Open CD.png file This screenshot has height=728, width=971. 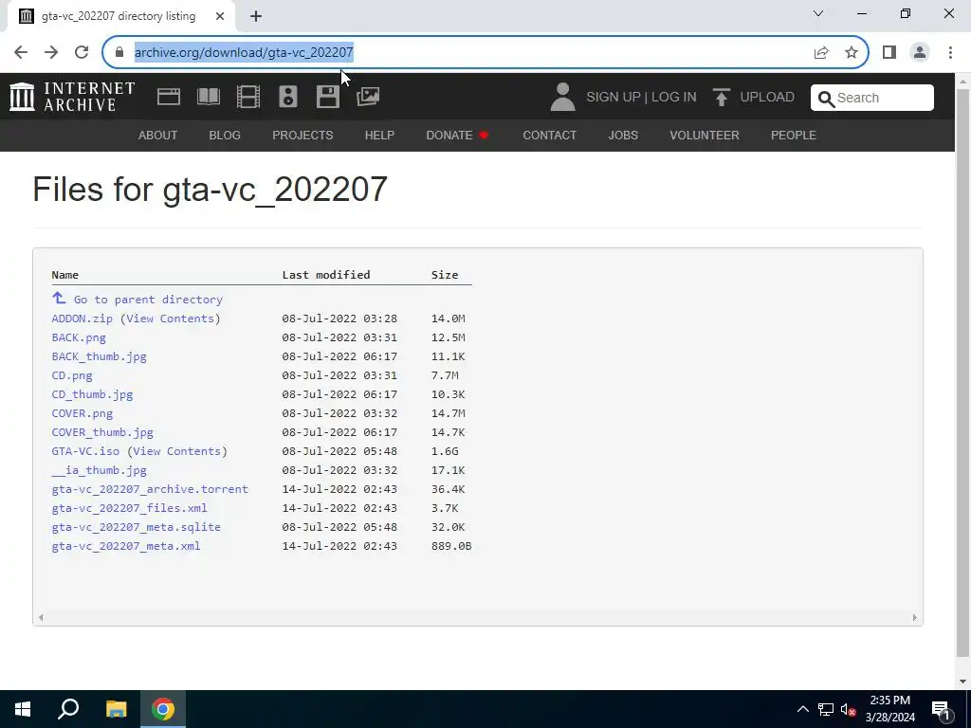(x=72, y=375)
